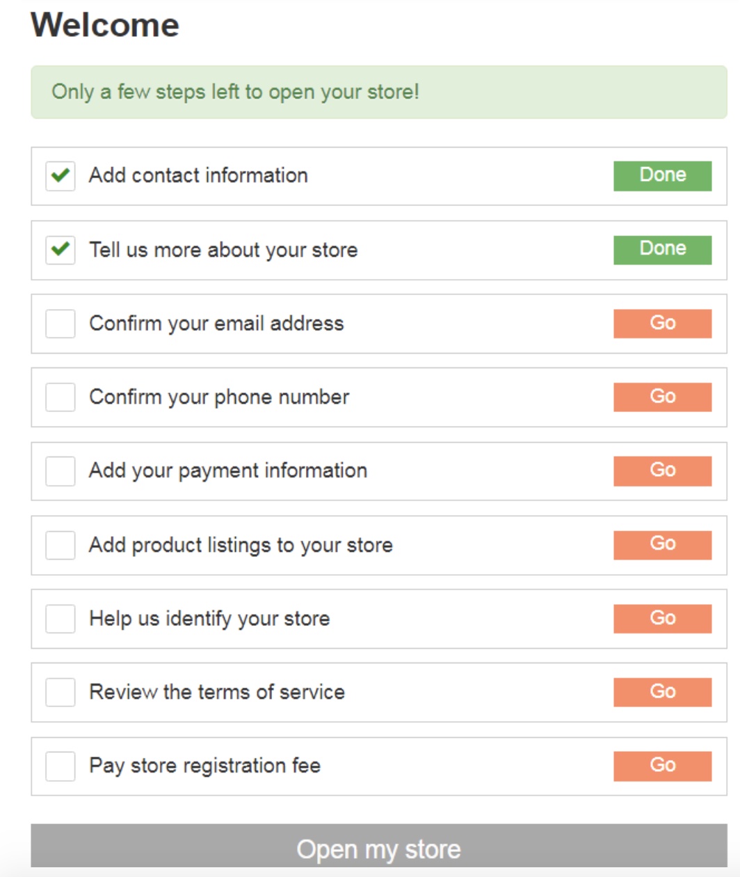Click Go to add product listings
The image size is (740, 877).
point(662,545)
